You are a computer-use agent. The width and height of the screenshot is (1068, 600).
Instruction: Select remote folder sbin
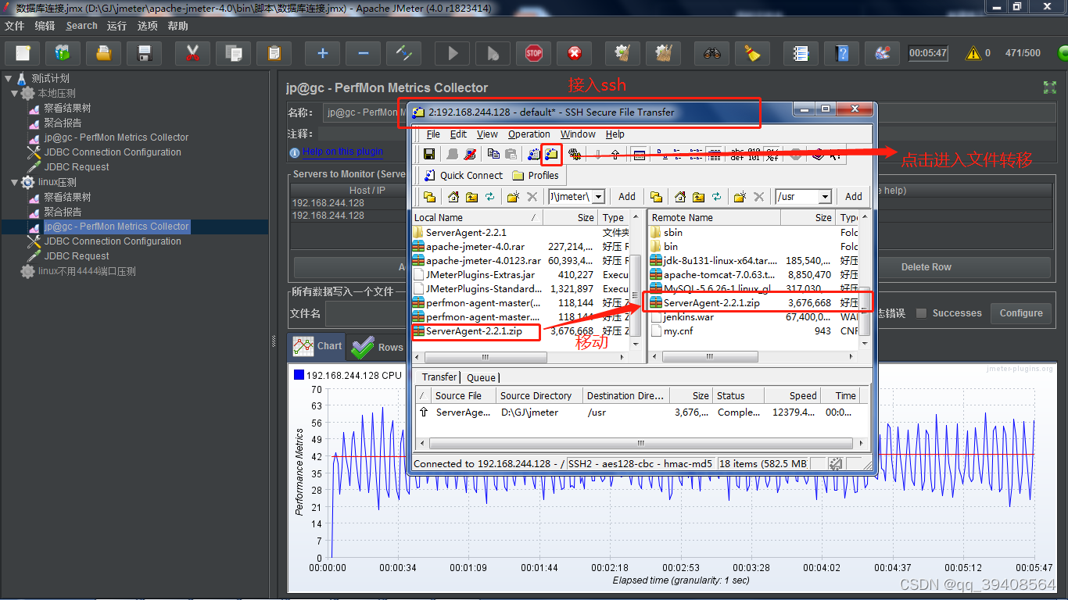pos(673,232)
